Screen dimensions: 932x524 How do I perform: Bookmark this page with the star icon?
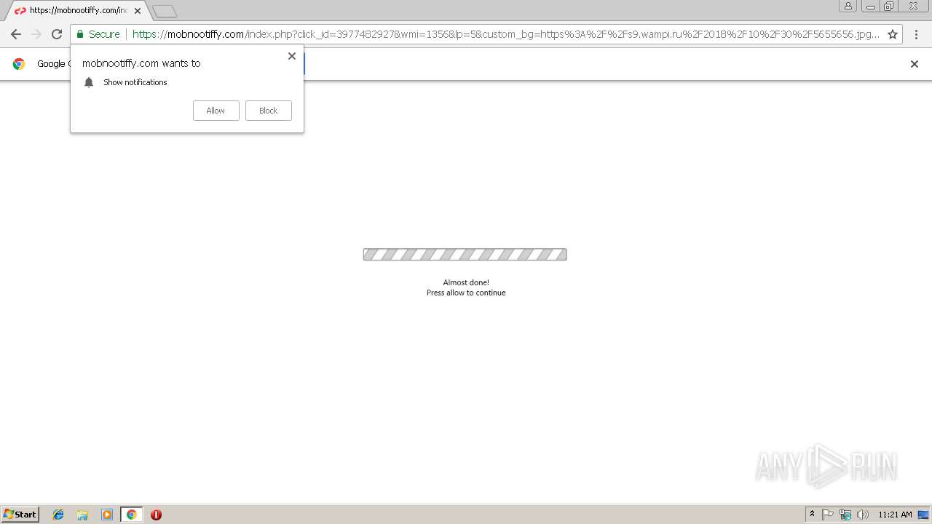[x=893, y=34]
